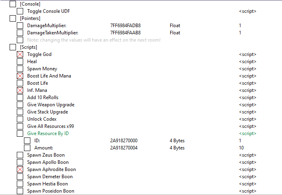Disable the Toggle God checkbox
Viewport: 282px width, 195px height.
(x=20, y=54)
